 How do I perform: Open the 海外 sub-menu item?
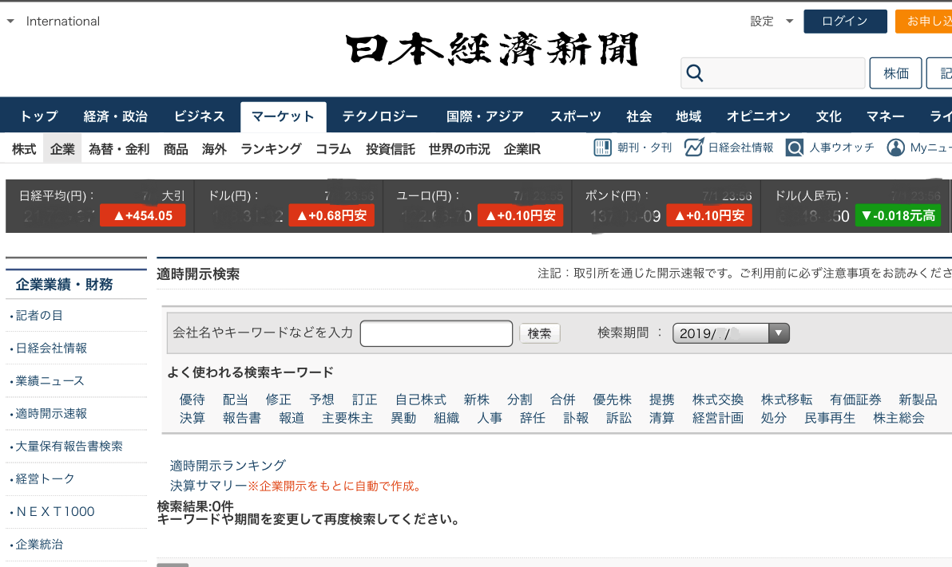214,149
